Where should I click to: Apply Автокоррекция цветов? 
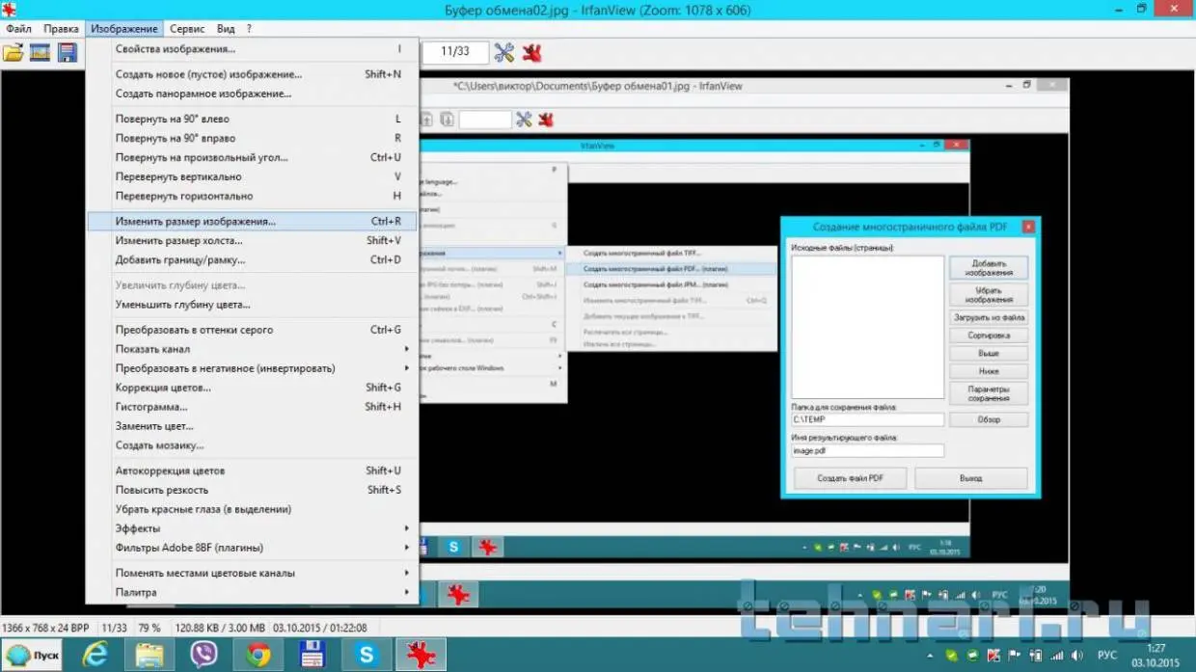253,470
